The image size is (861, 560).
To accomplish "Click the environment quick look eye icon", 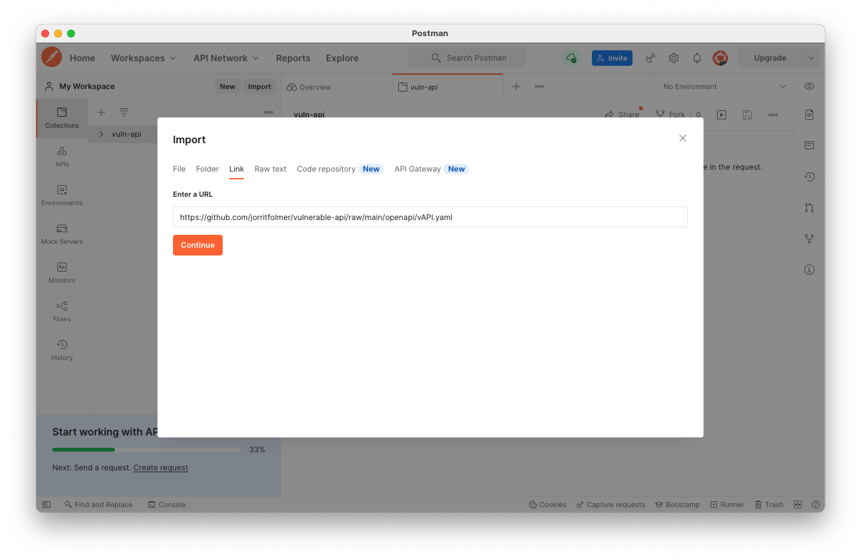I will tap(809, 86).
